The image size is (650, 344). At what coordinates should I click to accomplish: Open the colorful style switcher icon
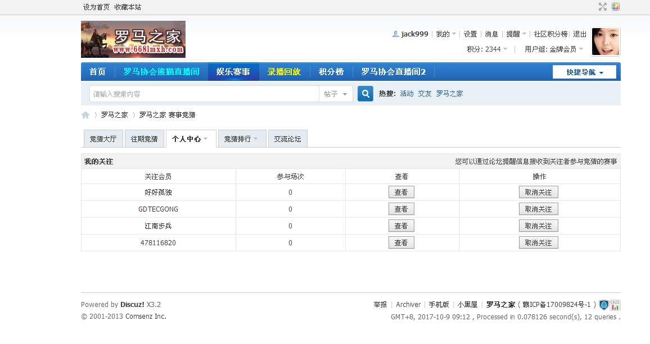(x=616, y=7)
